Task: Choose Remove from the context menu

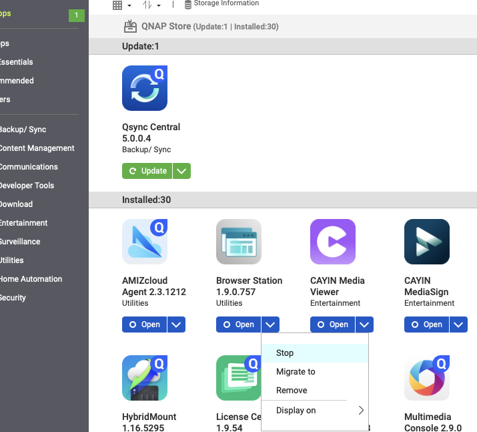Action: 292,391
